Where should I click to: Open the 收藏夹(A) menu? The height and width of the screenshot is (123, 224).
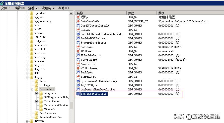48,8
